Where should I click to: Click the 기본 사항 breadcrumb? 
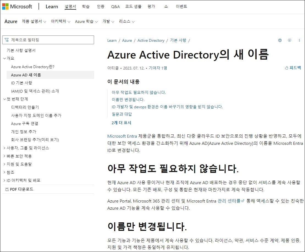[x=178, y=40]
